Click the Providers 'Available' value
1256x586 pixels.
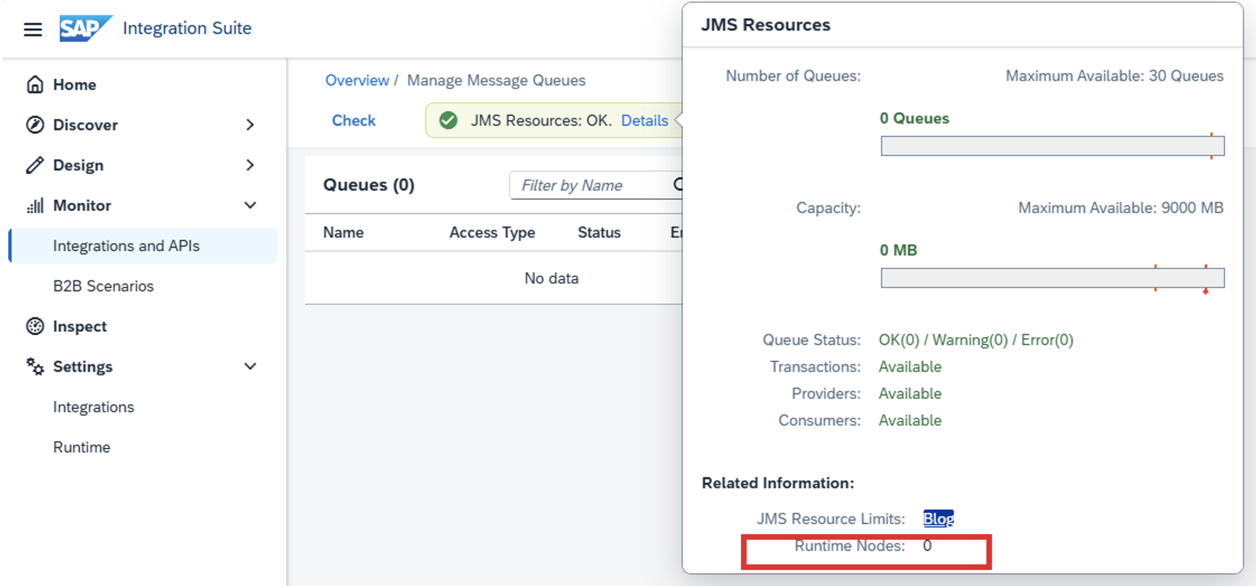click(x=910, y=393)
